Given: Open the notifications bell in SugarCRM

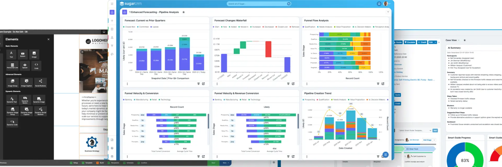Looking at the screenshot, I should (379, 4).
